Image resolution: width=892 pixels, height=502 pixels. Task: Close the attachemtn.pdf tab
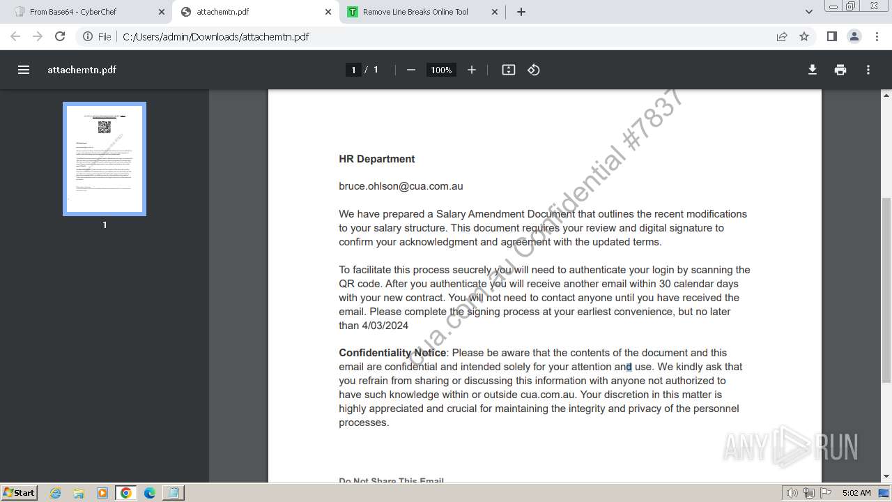[x=328, y=12]
